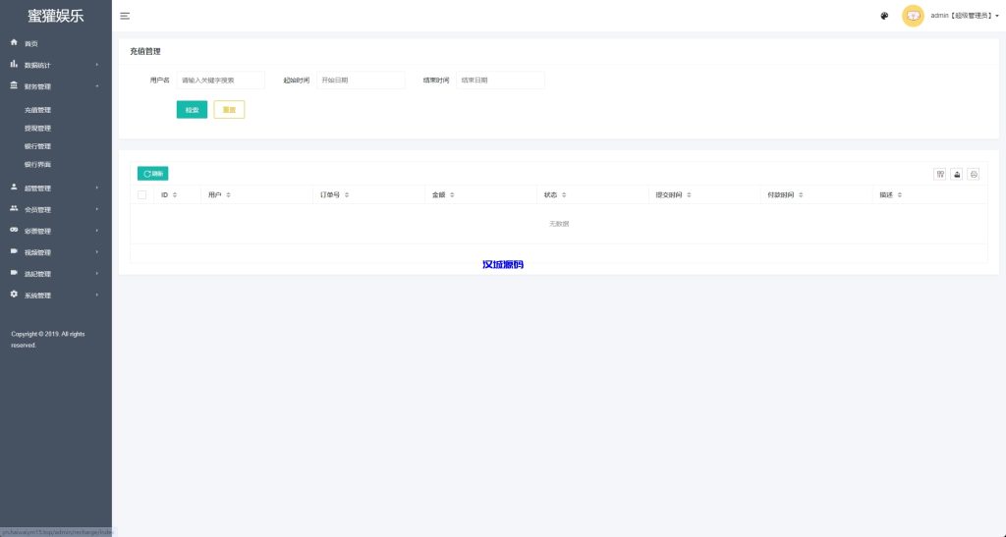This screenshot has width=1006, height=537.
Task: Click the export table icon
Action: point(957,174)
